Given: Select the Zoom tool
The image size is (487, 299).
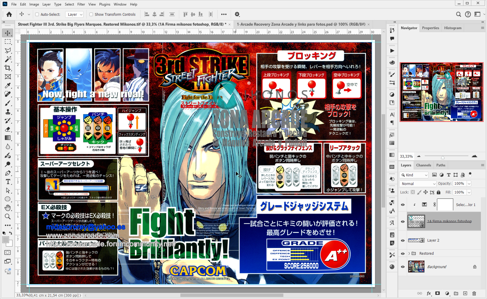Looking at the screenshot, I should pos(8,217).
